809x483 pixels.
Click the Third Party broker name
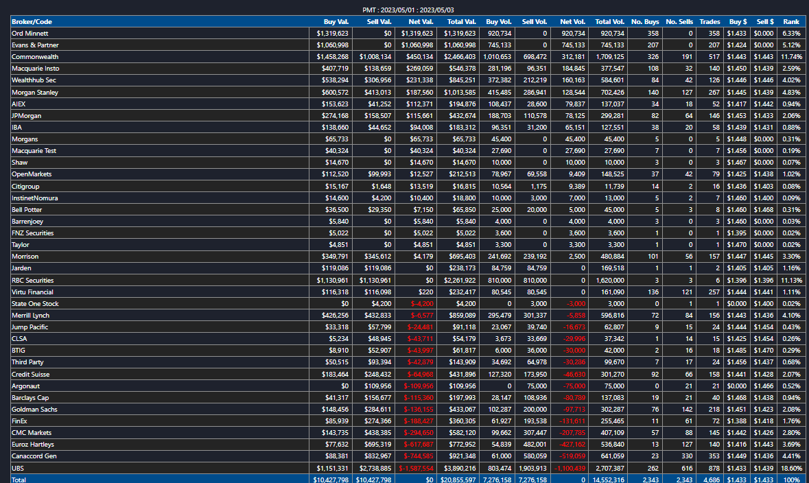(28, 362)
